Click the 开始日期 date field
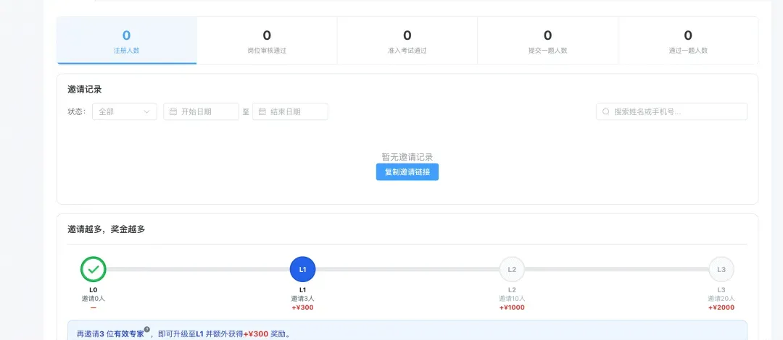The image size is (783, 340). tap(202, 111)
